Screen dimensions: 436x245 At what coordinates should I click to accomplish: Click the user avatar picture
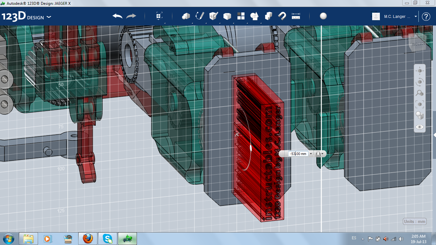click(376, 16)
